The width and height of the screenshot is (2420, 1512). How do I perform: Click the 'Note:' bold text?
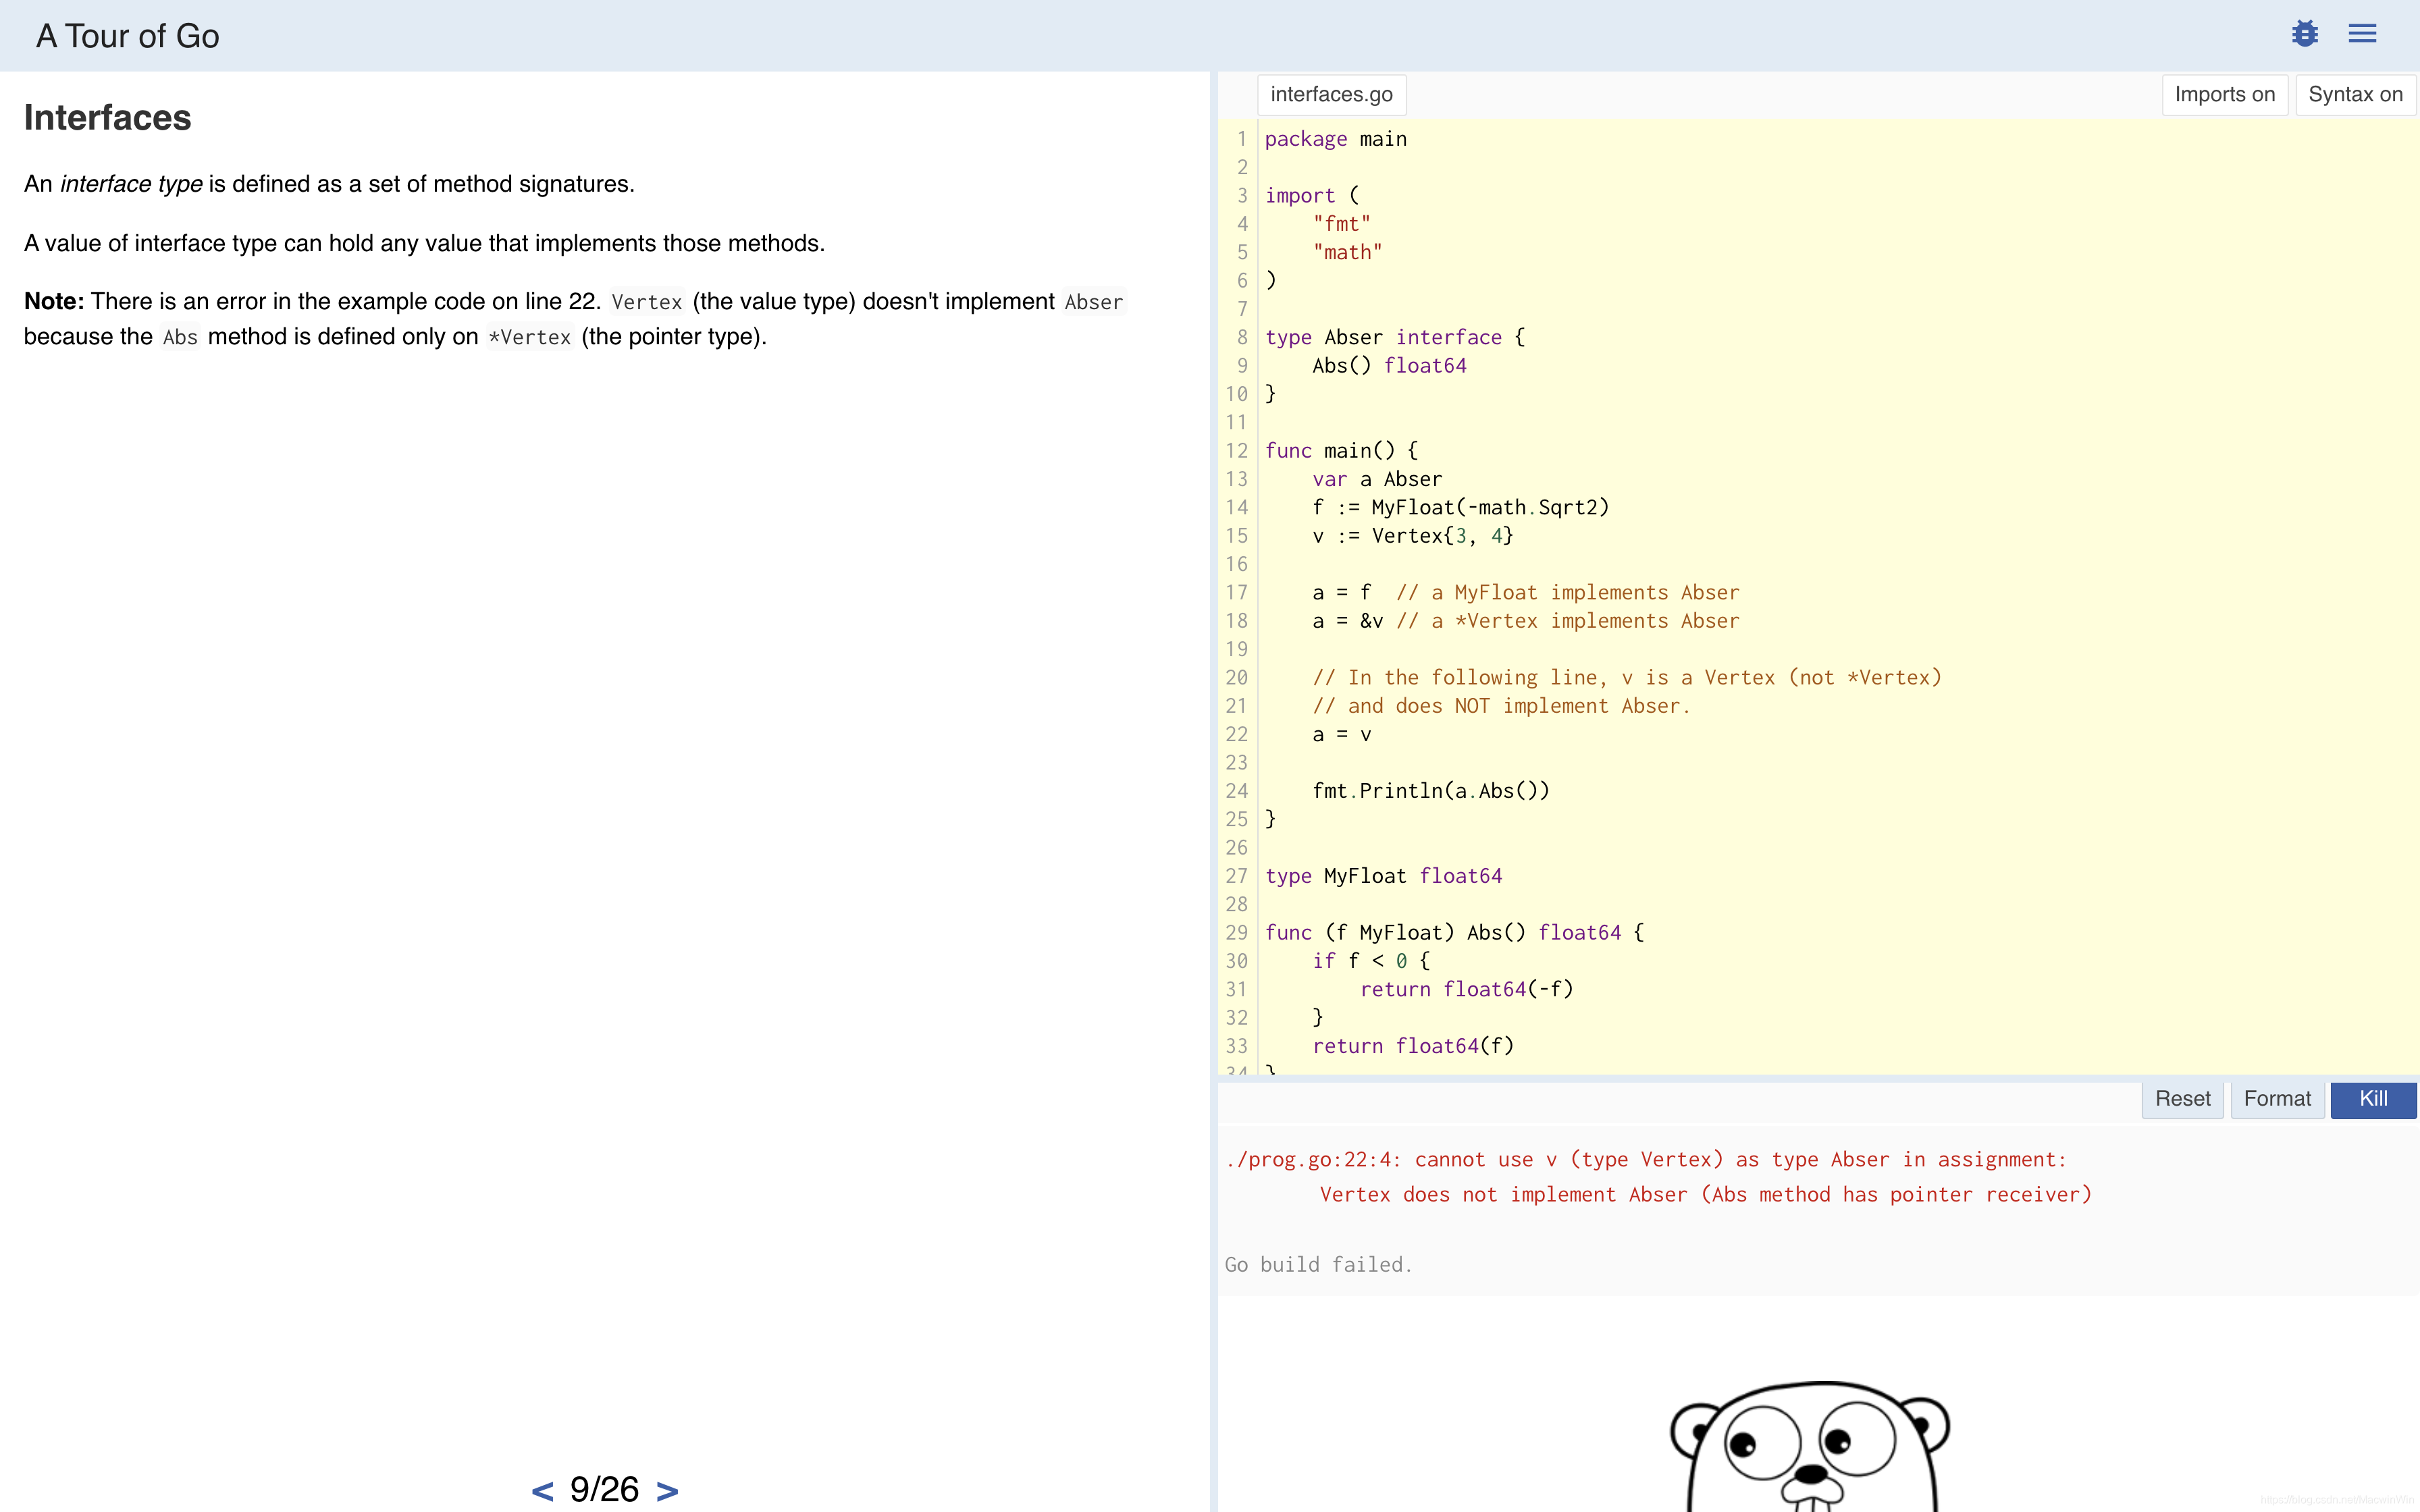pos(54,302)
